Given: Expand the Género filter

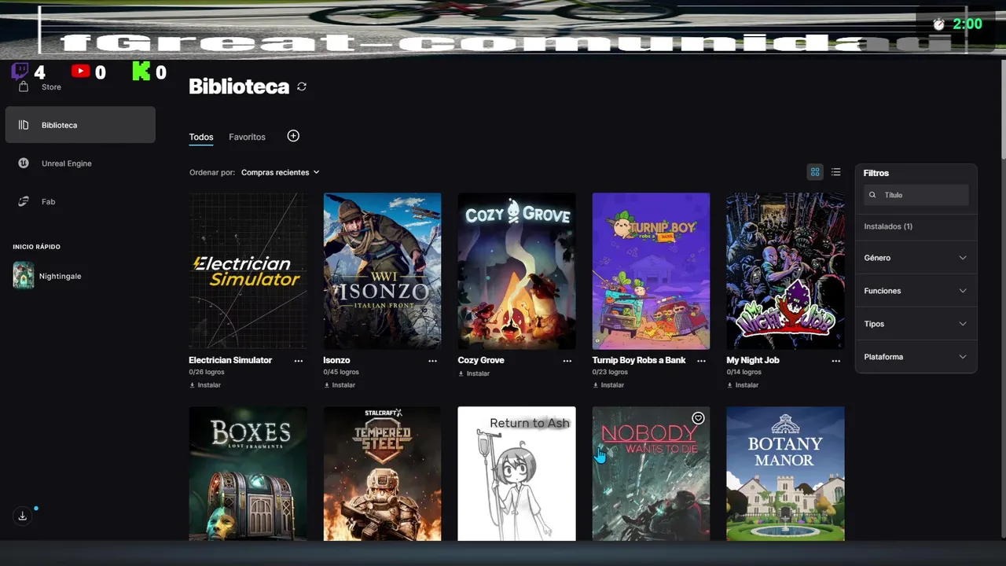Looking at the screenshot, I should 916,258.
